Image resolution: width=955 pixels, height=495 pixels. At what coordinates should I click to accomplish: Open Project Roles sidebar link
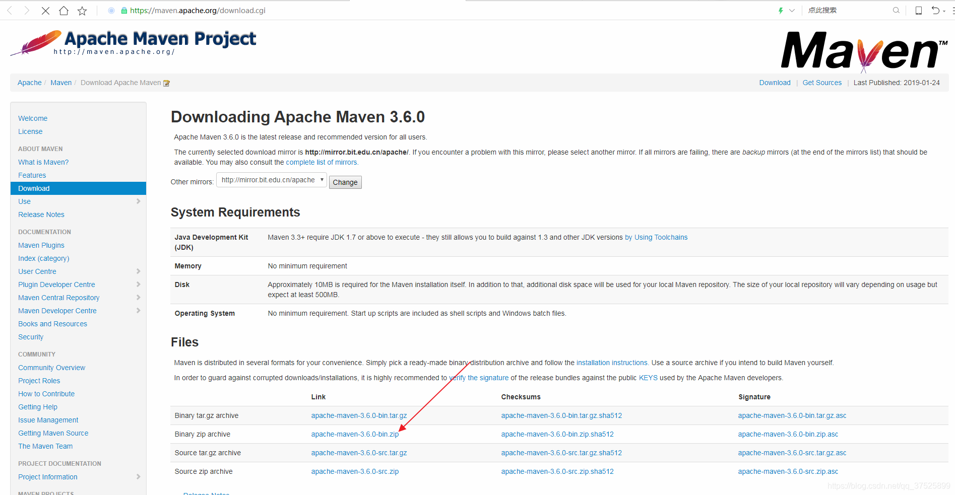tap(39, 381)
